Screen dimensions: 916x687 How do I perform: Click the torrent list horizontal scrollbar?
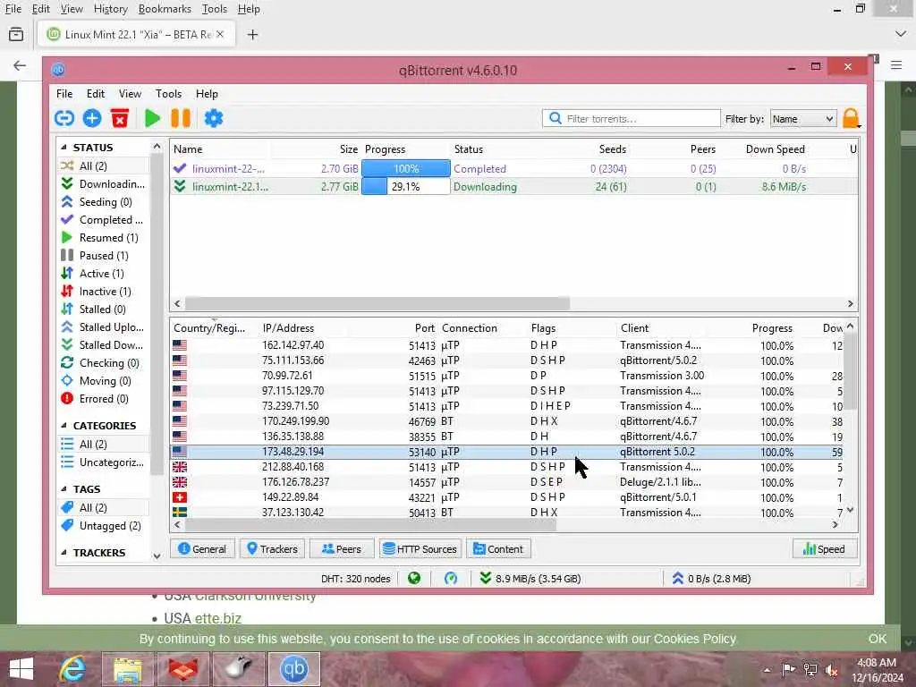point(377,304)
